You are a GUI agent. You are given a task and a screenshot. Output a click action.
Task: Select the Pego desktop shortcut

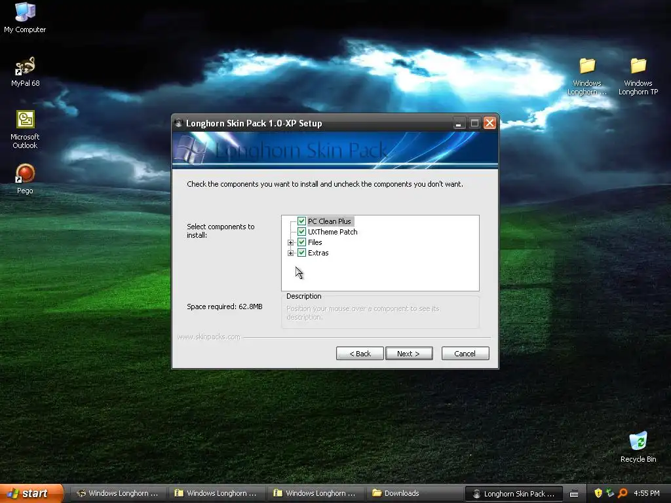(x=25, y=178)
